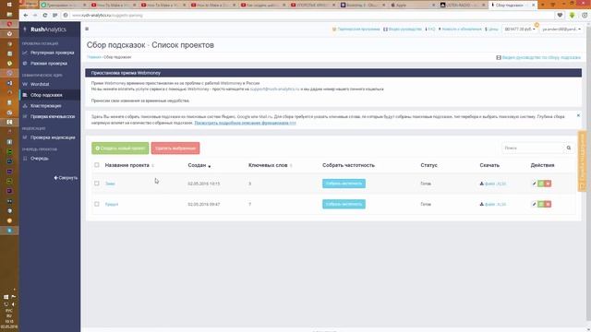Click the pencil edit icon for 10:15 project
Screen dimensions: 591x332
click(534, 184)
